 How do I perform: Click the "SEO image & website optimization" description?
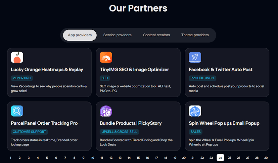coord(135,89)
